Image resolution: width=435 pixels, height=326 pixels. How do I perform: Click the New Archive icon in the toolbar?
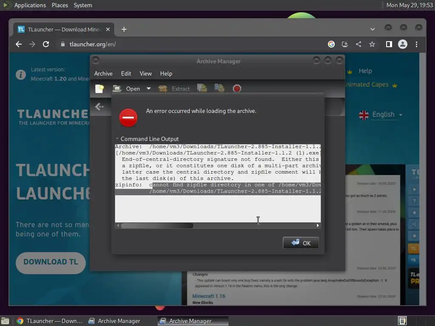tap(99, 89)
